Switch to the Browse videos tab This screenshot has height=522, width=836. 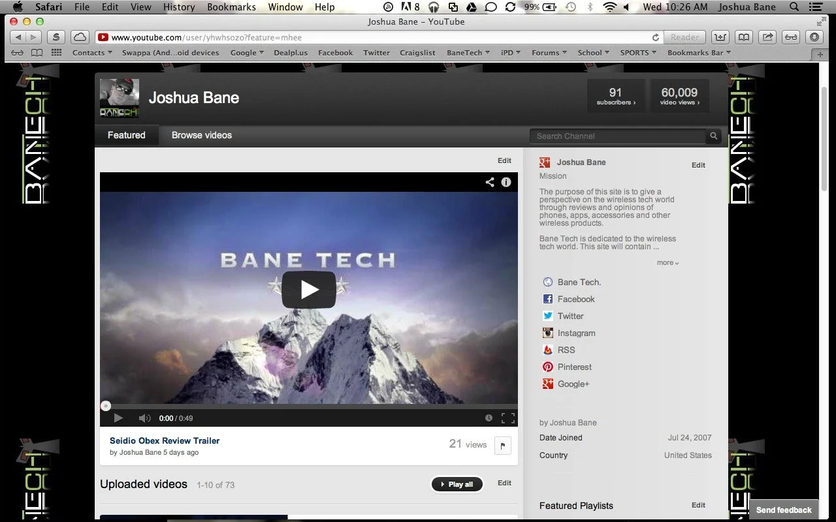pos(202,135)
